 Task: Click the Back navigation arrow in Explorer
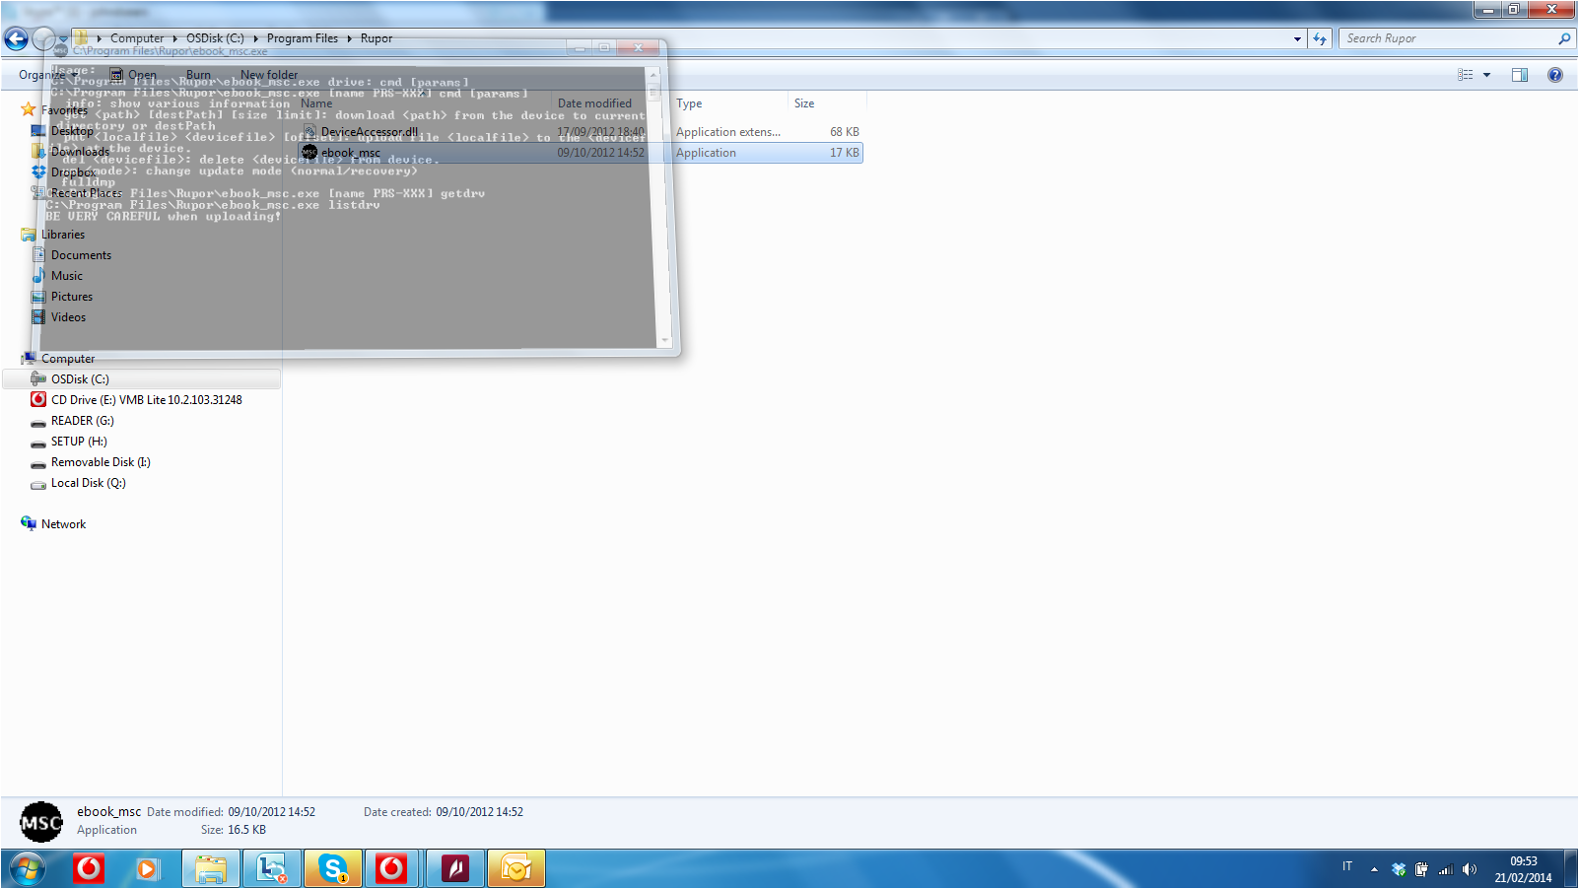[16, 38]
